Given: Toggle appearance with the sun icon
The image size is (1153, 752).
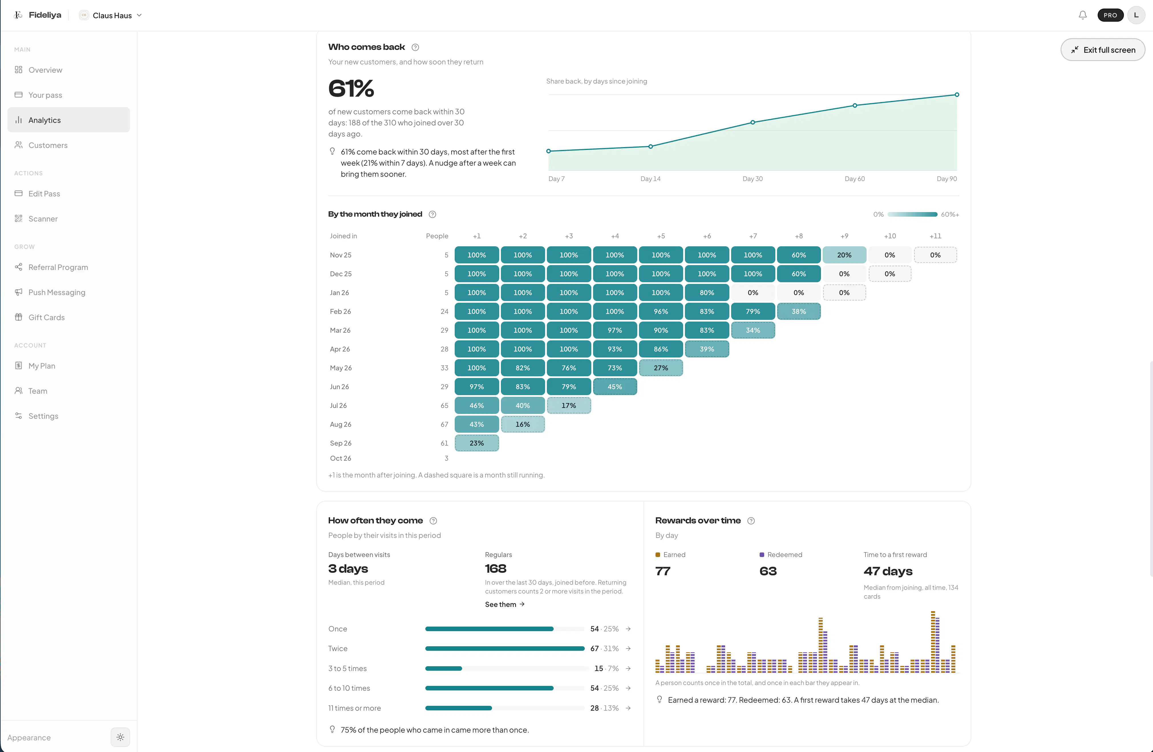Looking at the screenshot, I should (x=120, y=737).
